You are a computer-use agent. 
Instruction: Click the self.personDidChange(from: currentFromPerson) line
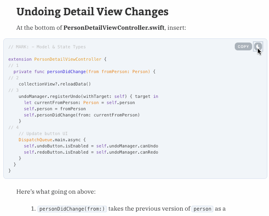(x=82, y=115)
